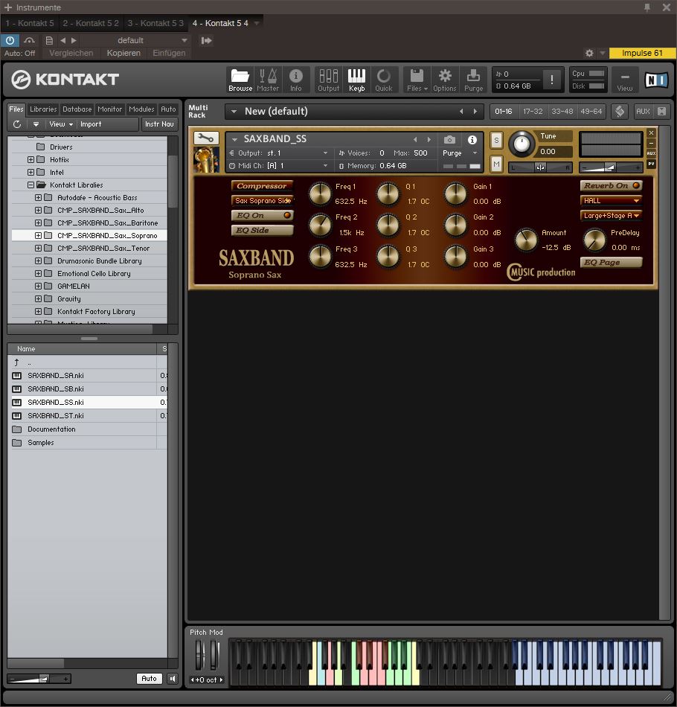Toggle the Browse panel in Kontakt toolbar
The width and height of the screenshot is (677, 707).
pyautogui.click(x=240, y=80)
